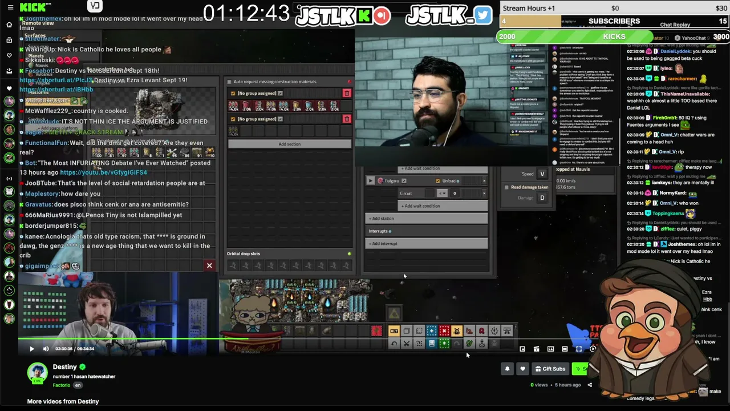Viewport: 730px width, 411px height.
Task: Follow the channel with the heart button
Action: click(x=522, y=369)
